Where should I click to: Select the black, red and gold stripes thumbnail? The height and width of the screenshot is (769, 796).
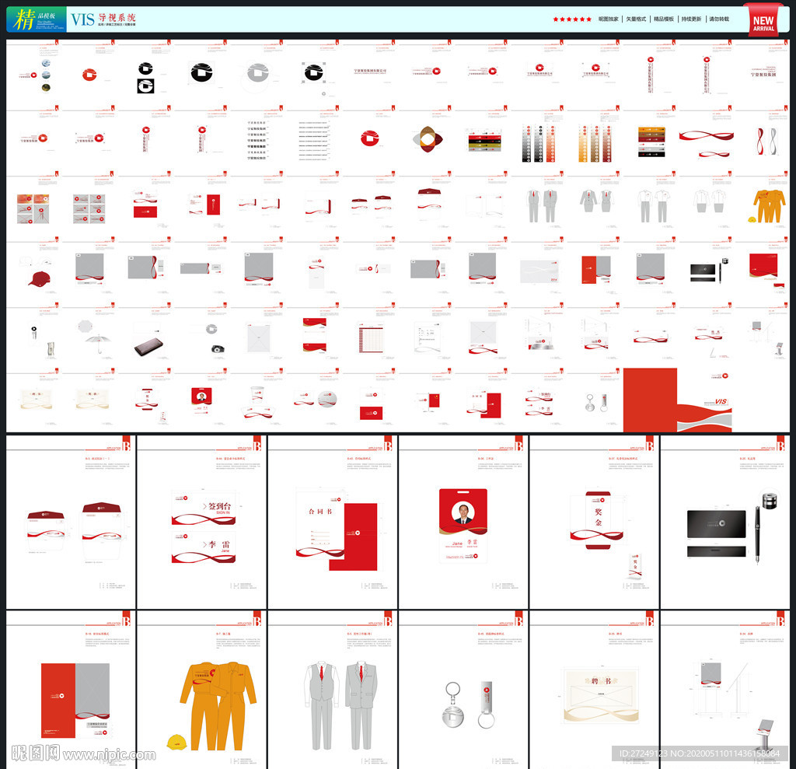point(484,140)
